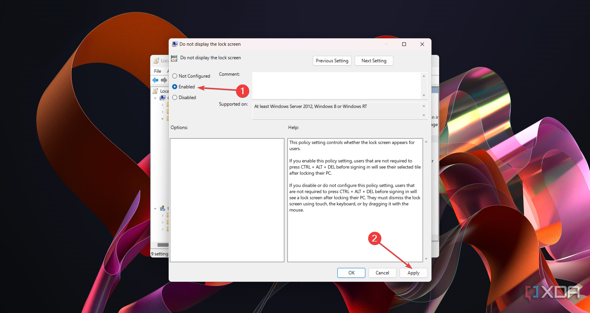Viewport: 590px width, 313px height.
Task: Click the '9 setting' status bar text
Action: [159, 254]
